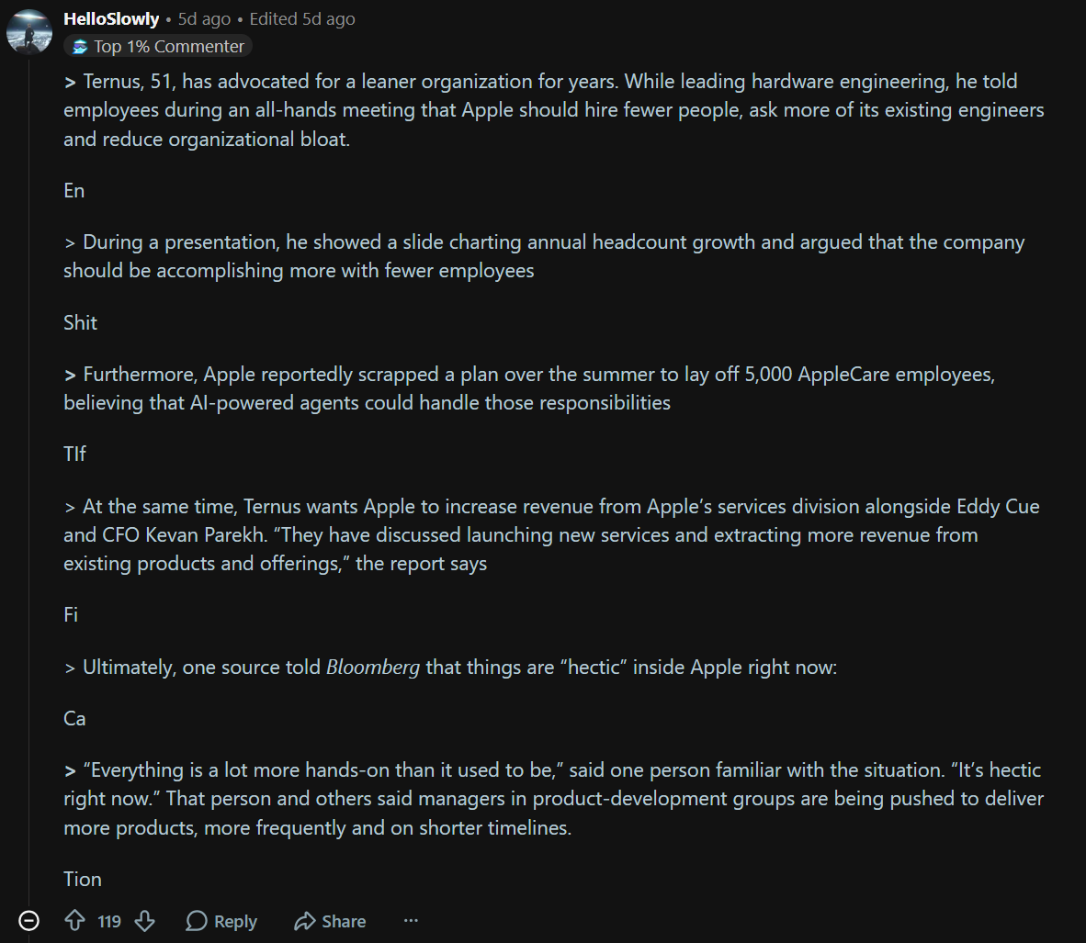Viewport: 1086px width, 943px height.
Task: Open the HelloSlowly username link
Action: [x=111, y=18]
